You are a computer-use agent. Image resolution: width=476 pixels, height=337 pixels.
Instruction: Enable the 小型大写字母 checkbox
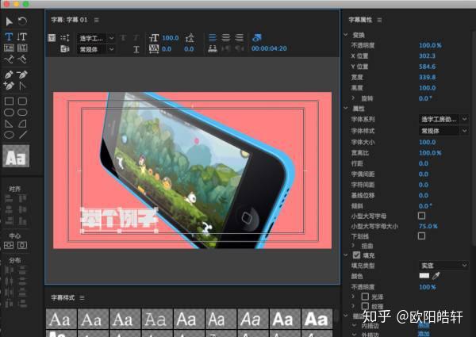pyautogui.click(x=422, y=216)
